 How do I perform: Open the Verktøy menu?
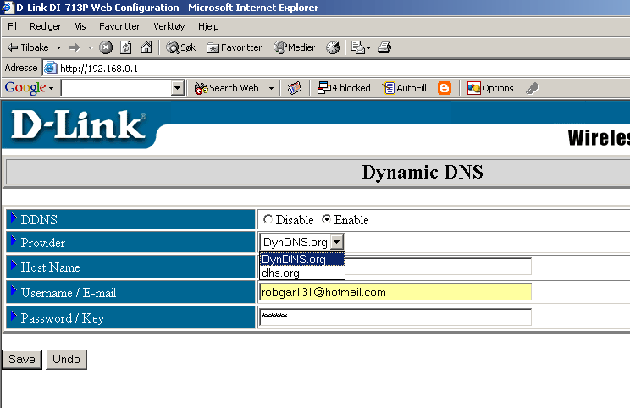tap(169, 26)
